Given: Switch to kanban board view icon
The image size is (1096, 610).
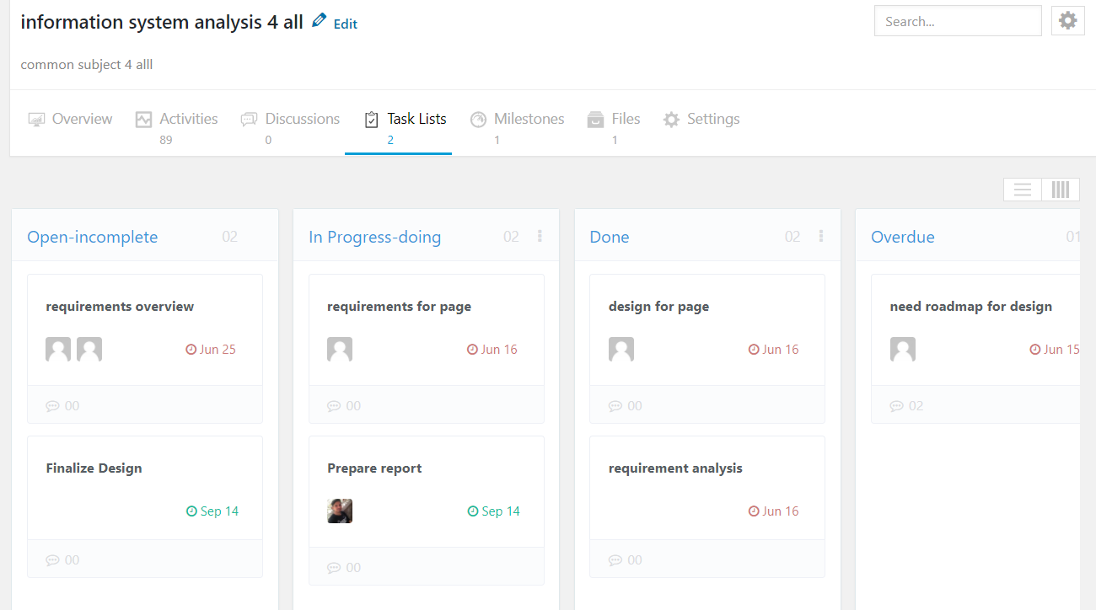Looking at the screenshot, I should 1061,190.
